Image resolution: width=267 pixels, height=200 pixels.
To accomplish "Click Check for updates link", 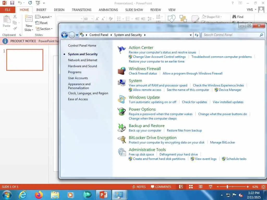I will pos(195,102).
